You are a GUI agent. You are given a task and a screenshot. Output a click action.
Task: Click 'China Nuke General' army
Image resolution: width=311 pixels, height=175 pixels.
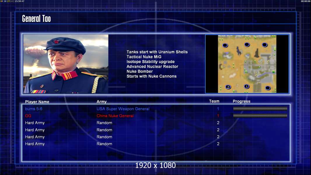coord(115,116)
